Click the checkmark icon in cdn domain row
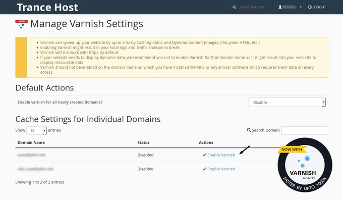 point(204,169)
